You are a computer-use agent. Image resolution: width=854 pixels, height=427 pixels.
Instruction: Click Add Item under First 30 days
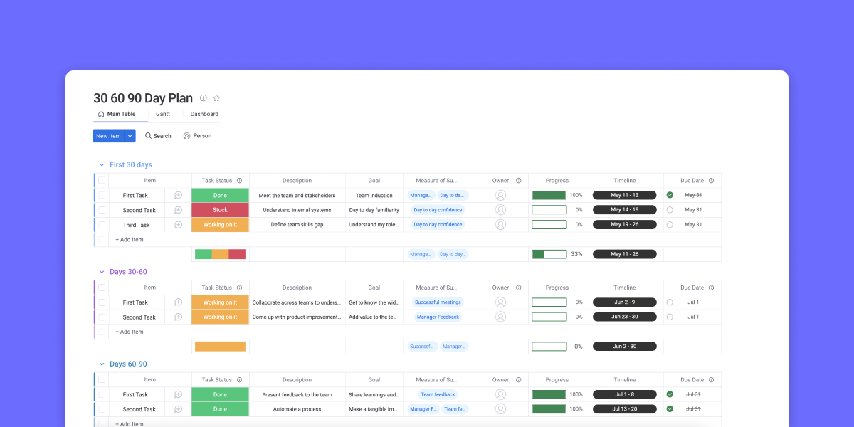(130, 240)
